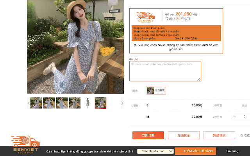Click the note area resize handle
This screenshot has width=250, height=156.
199,79
